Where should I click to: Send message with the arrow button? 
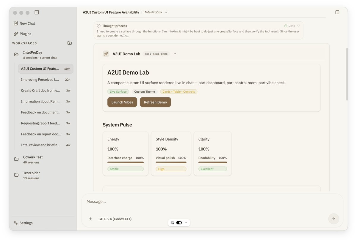(x=333, y=219)
